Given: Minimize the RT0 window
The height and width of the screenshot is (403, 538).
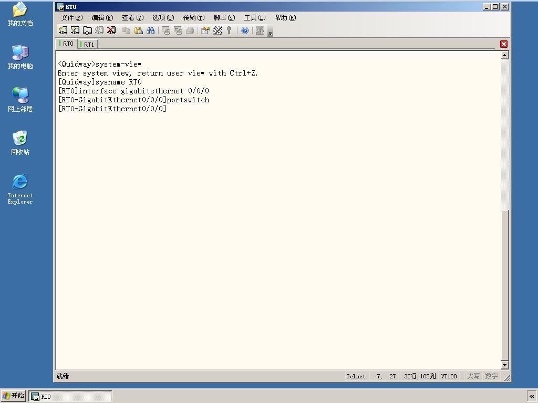Looking at the screenshot, I should [x=487, y=6].
